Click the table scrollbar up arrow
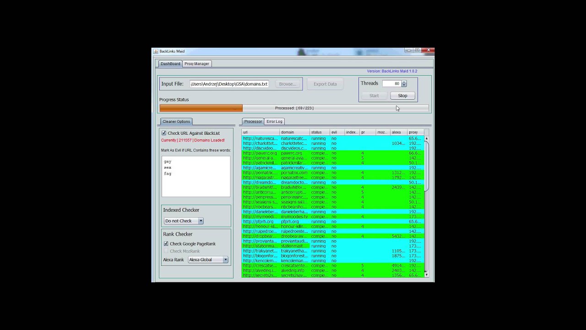This screenshot has height=330, width=586. pos(426,138)
